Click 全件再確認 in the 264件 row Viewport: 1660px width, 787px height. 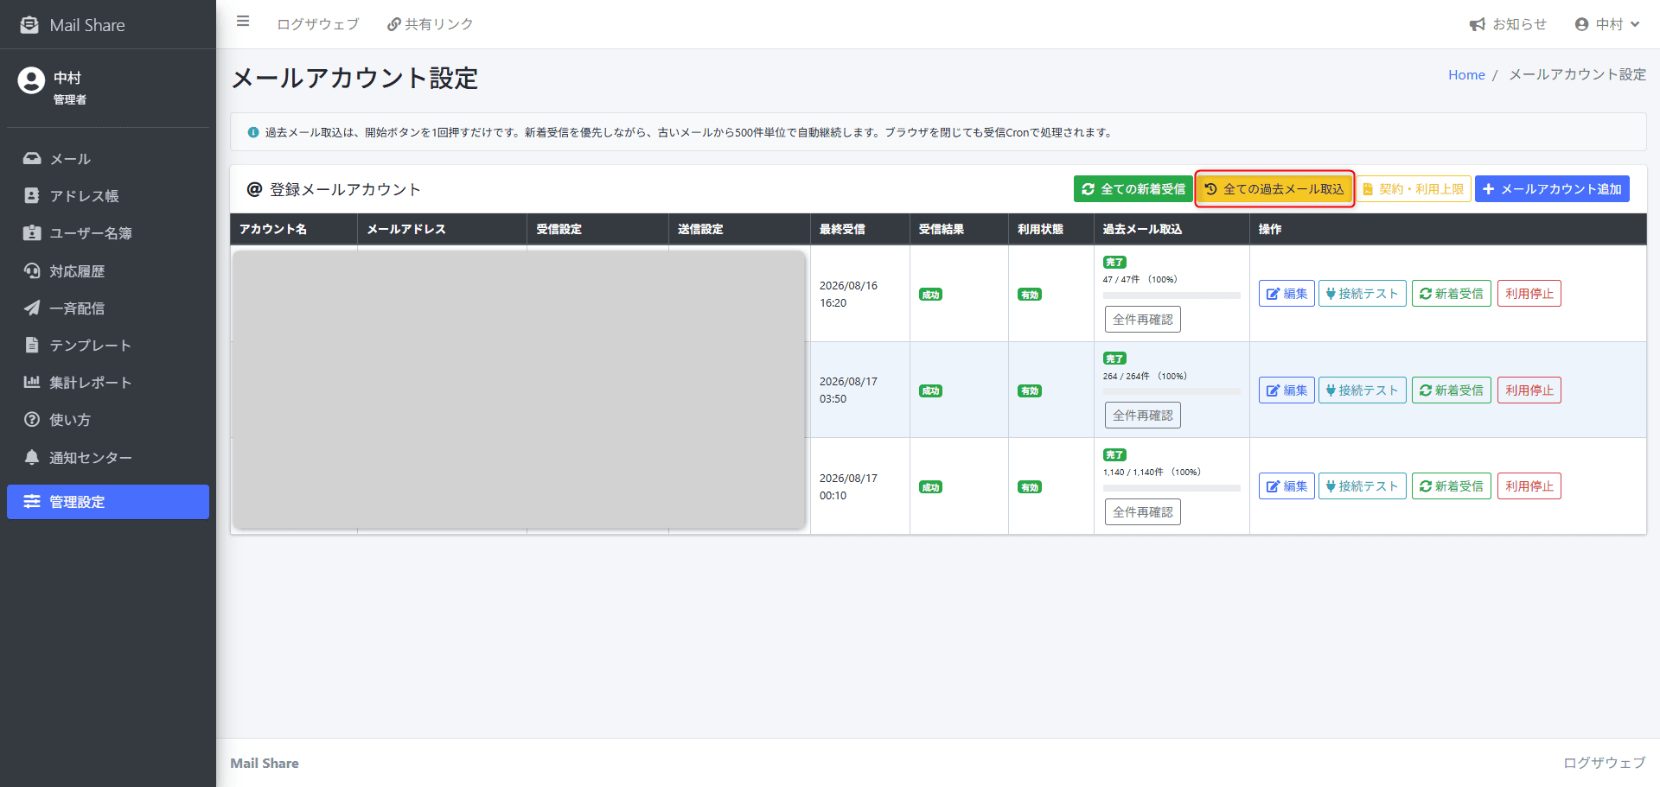coord(1143,416)
